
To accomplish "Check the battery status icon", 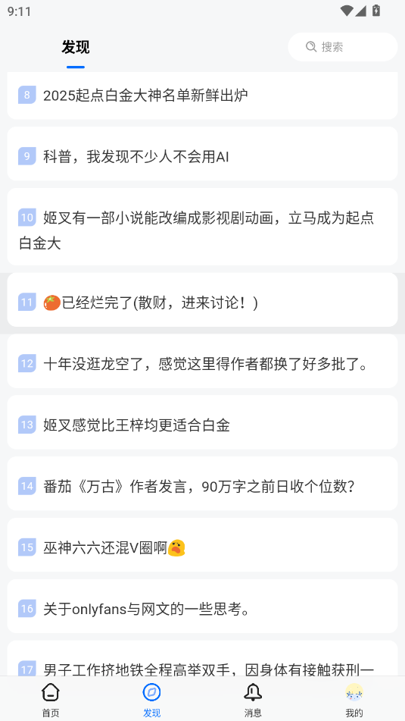I will click(x=376, y=10).
